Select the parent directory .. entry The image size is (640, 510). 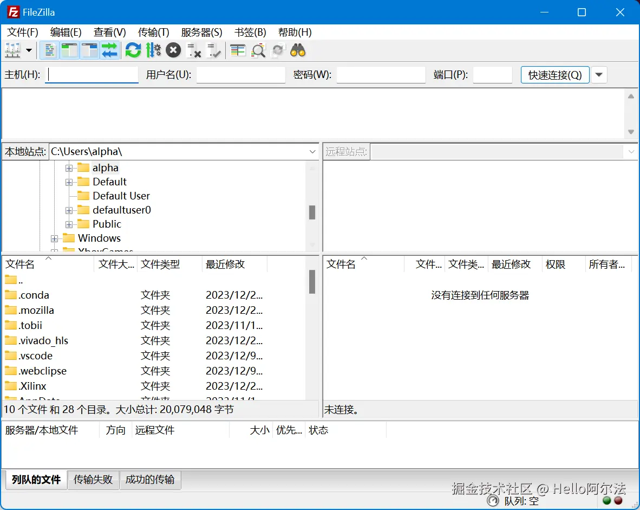[154, 280]
